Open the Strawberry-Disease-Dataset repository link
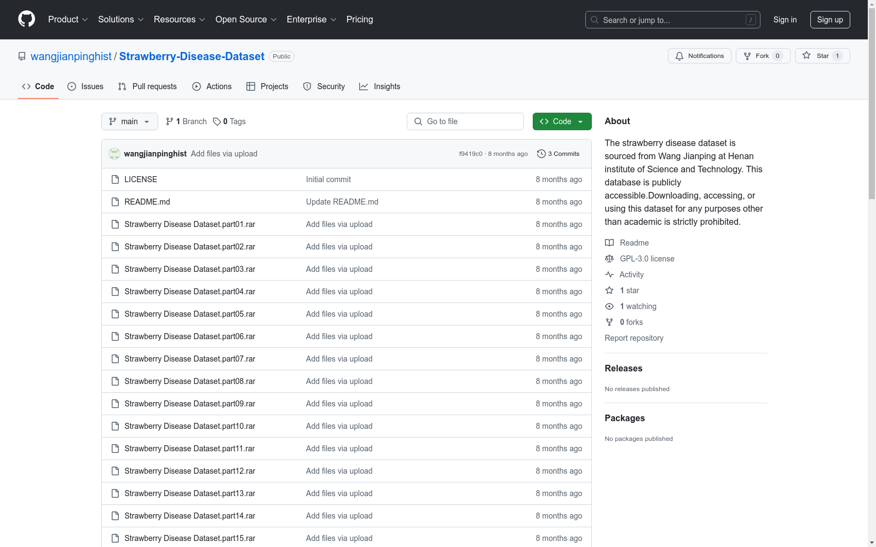The height and width of the screenshot is (547, 876). [x=192, y=56]
